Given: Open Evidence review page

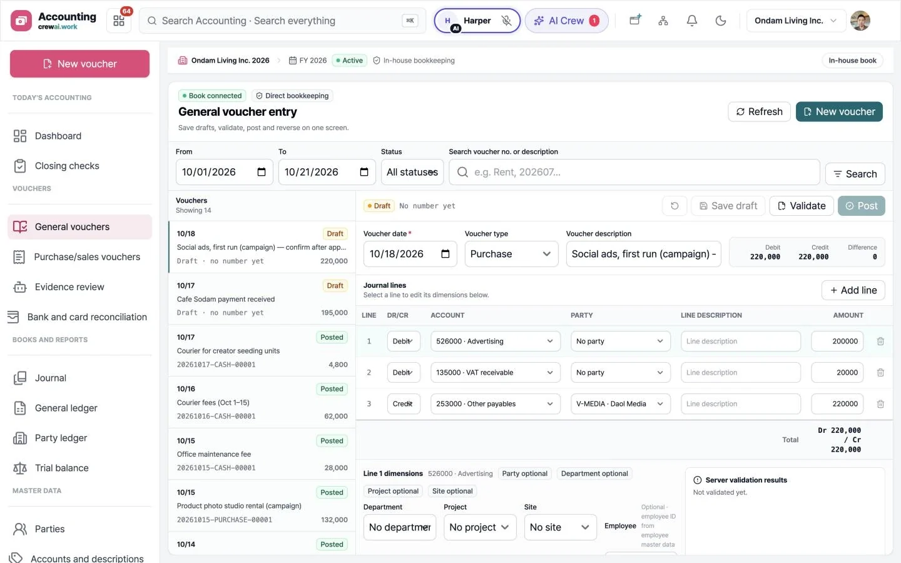Looking at the screenshot, I should [x=79, y=287].
